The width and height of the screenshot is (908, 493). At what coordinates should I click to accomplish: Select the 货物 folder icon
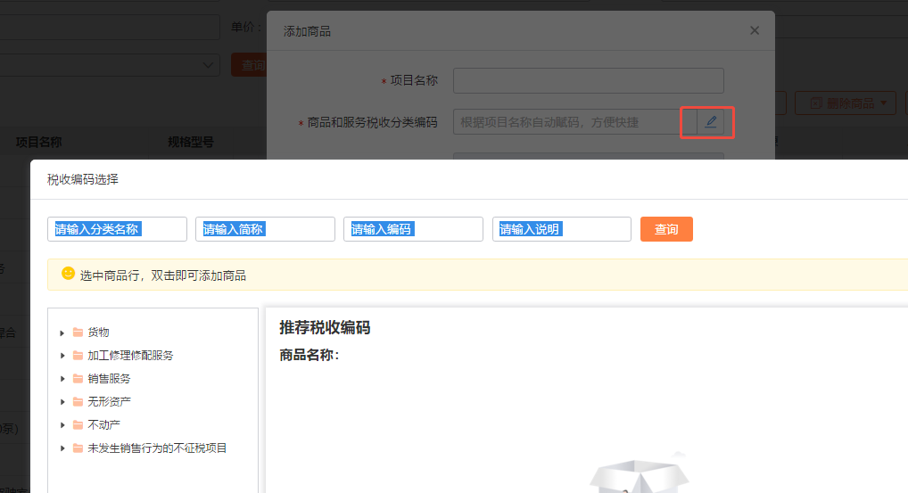(x=78, y=333)
